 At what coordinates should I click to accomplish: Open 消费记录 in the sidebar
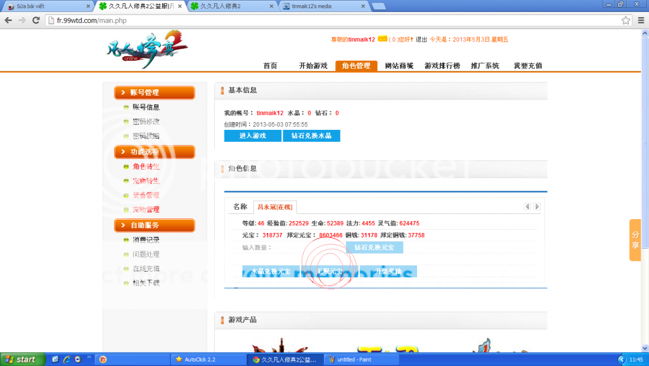pyautogui.click(x=146, y=240)
